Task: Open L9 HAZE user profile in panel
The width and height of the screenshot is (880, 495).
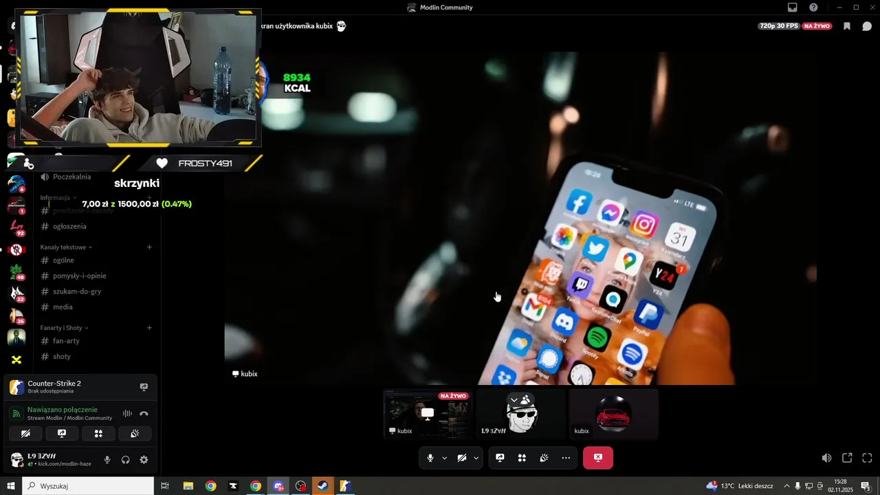Action: [52, 460]
